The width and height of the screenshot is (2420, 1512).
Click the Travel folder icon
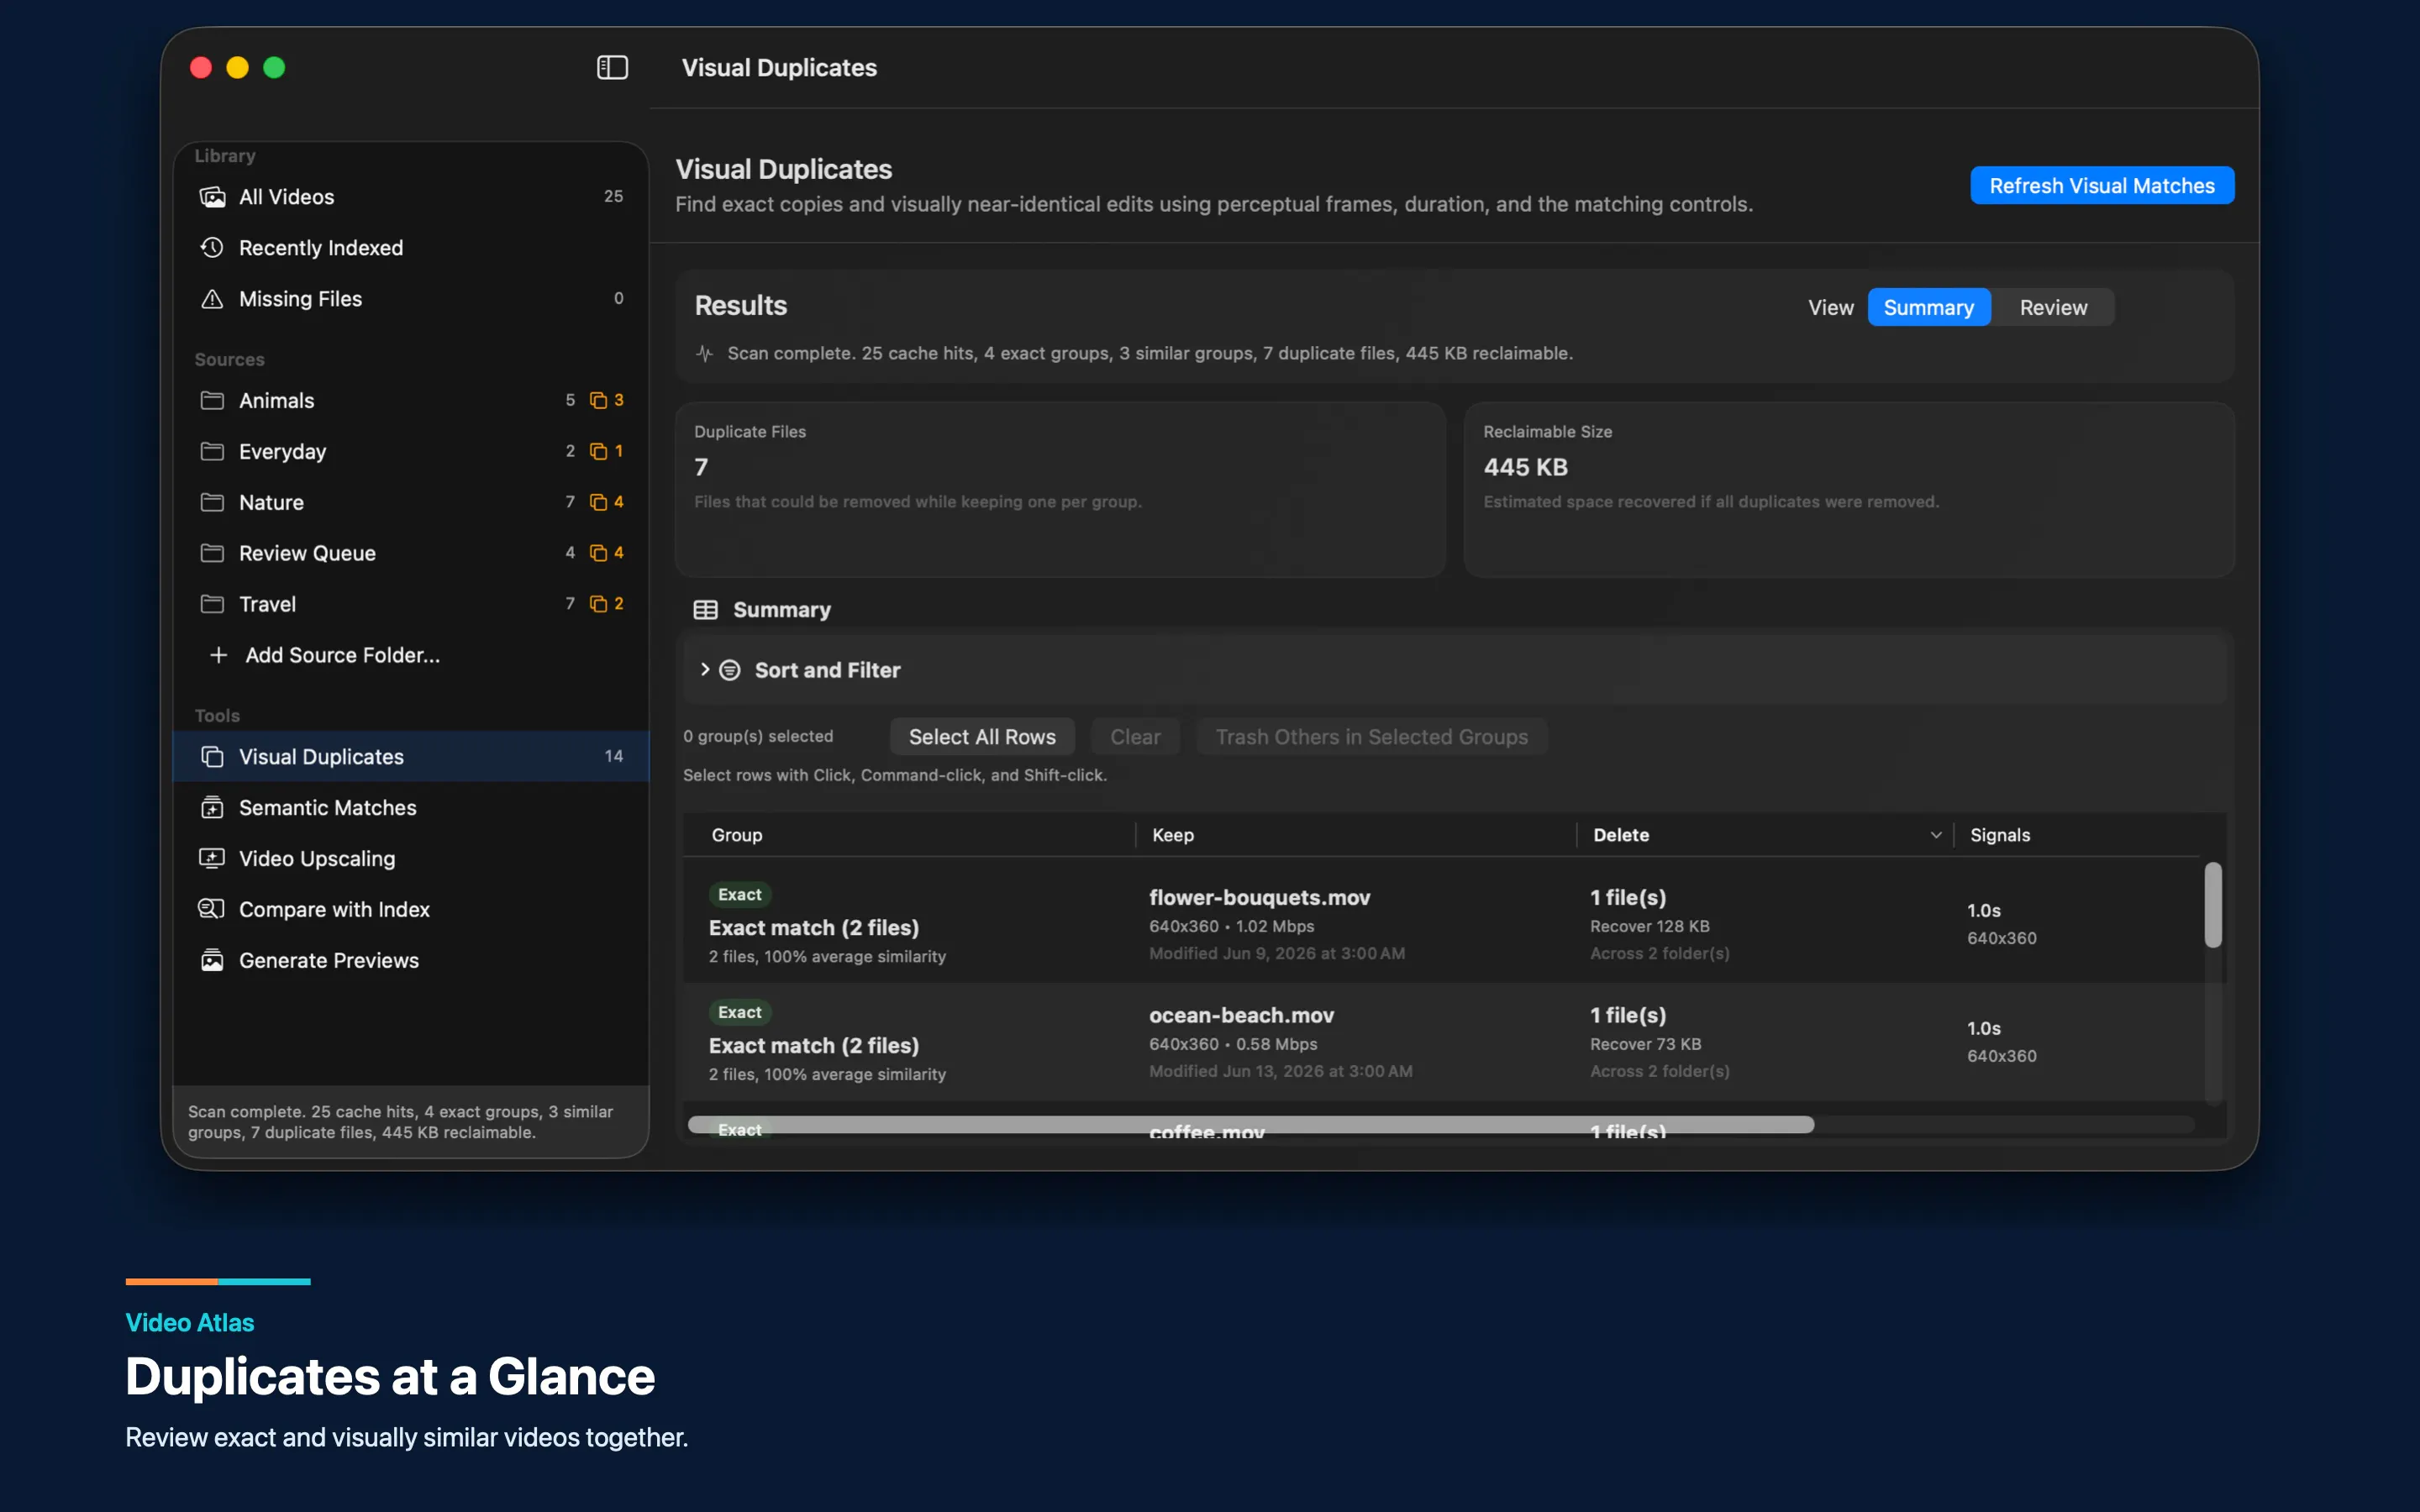(x=212, y=604)
